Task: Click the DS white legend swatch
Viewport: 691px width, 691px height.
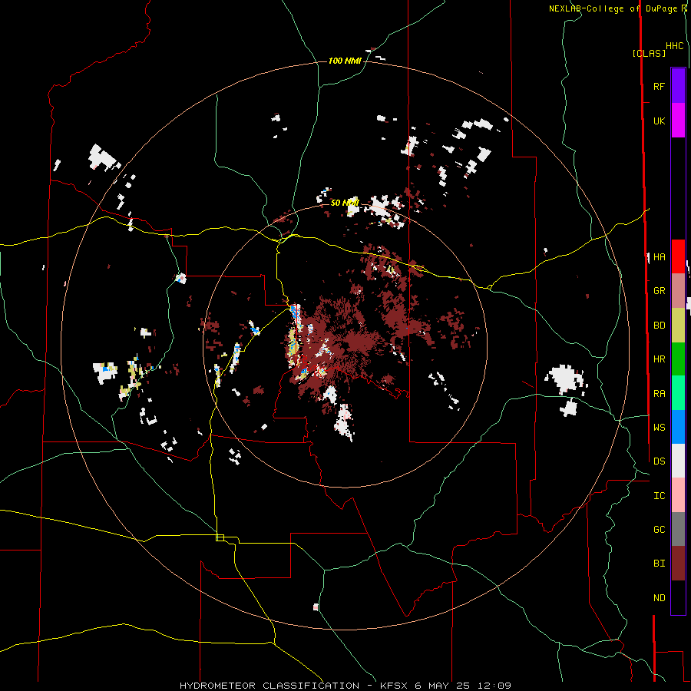Action: [678, 461]
